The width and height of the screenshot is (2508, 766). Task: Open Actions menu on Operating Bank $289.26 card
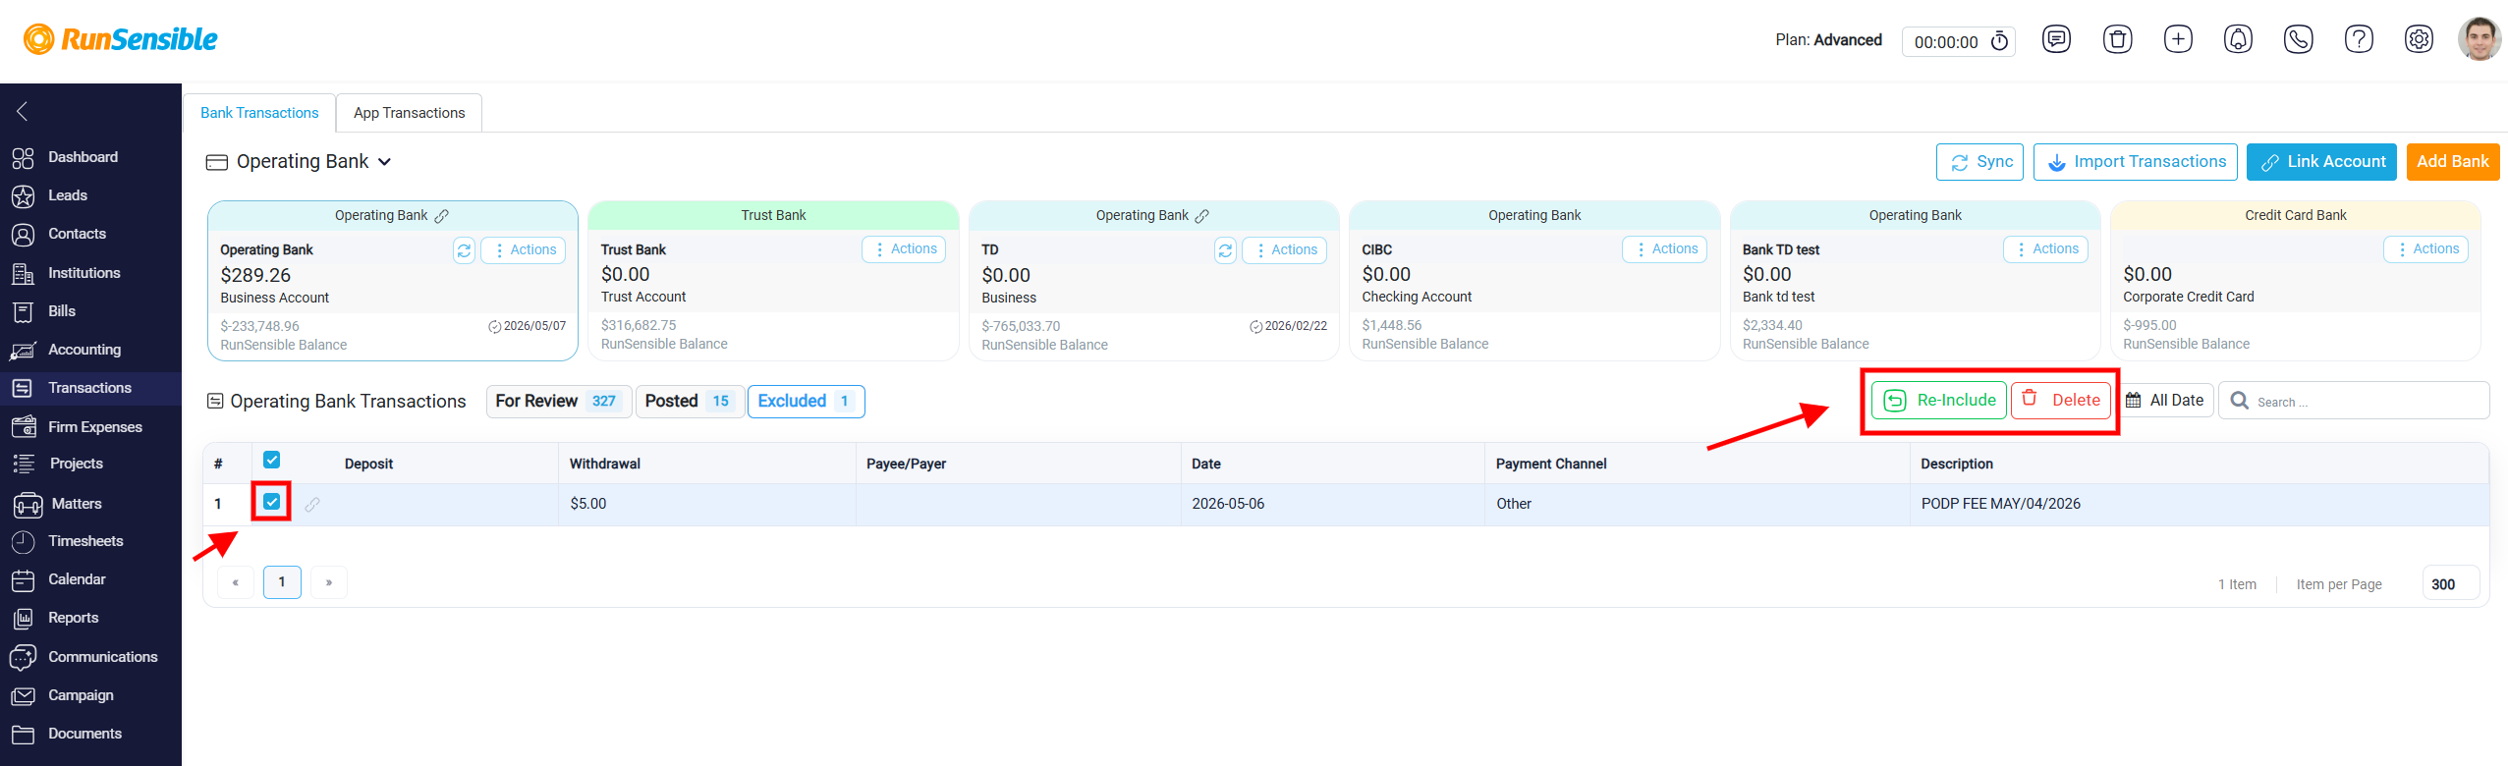[523, 250]
